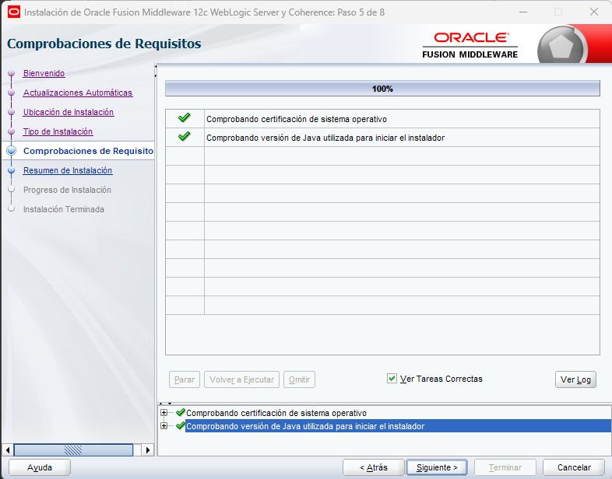Select 'Comprobando certificación de sistema operativo' tree row

pyautogui.click(x=276, y=413)
